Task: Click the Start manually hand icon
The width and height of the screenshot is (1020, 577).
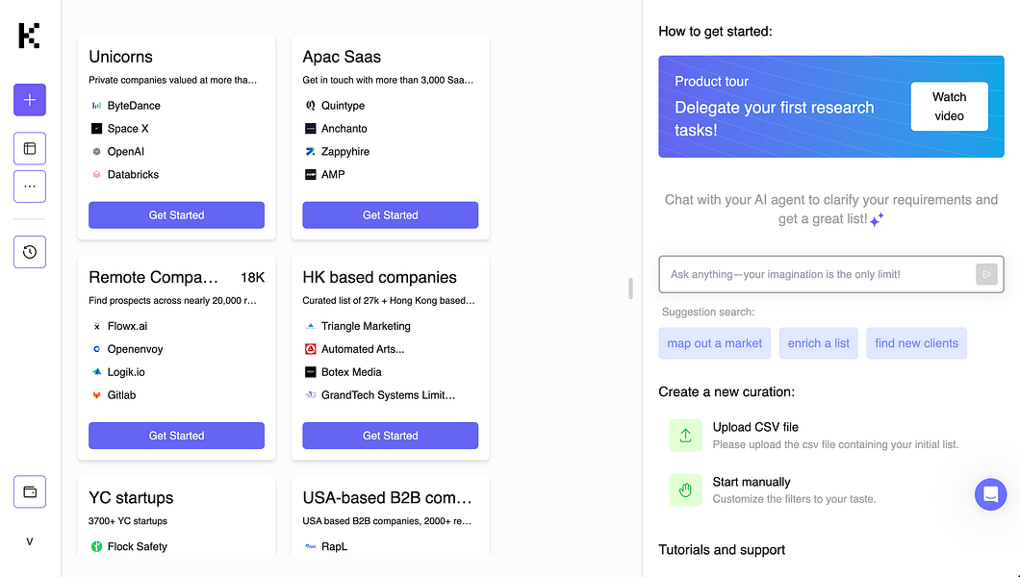Action: [x=685, y=489]
